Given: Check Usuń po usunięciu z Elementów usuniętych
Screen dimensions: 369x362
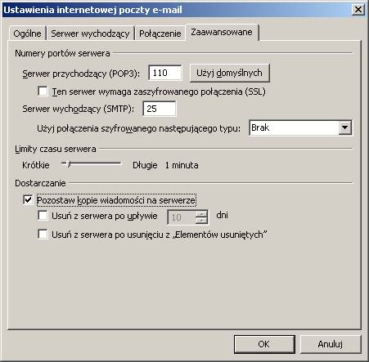Looking at the screenshot, I should [43, 234].
